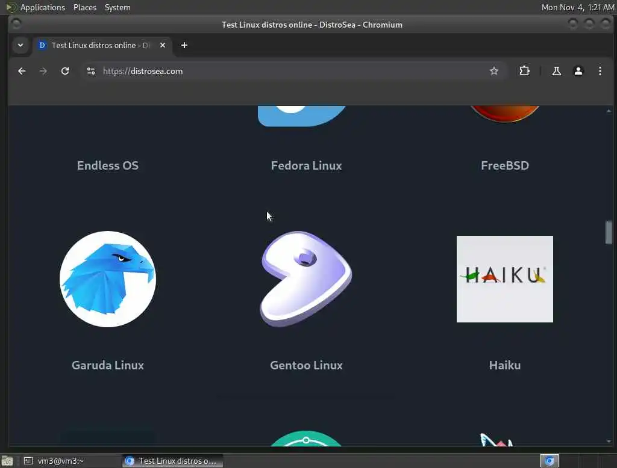The image size is (617, 468).
Task: Switch to the vm3@vm3 terminal taskbar item
Action: tap(70, 461)
